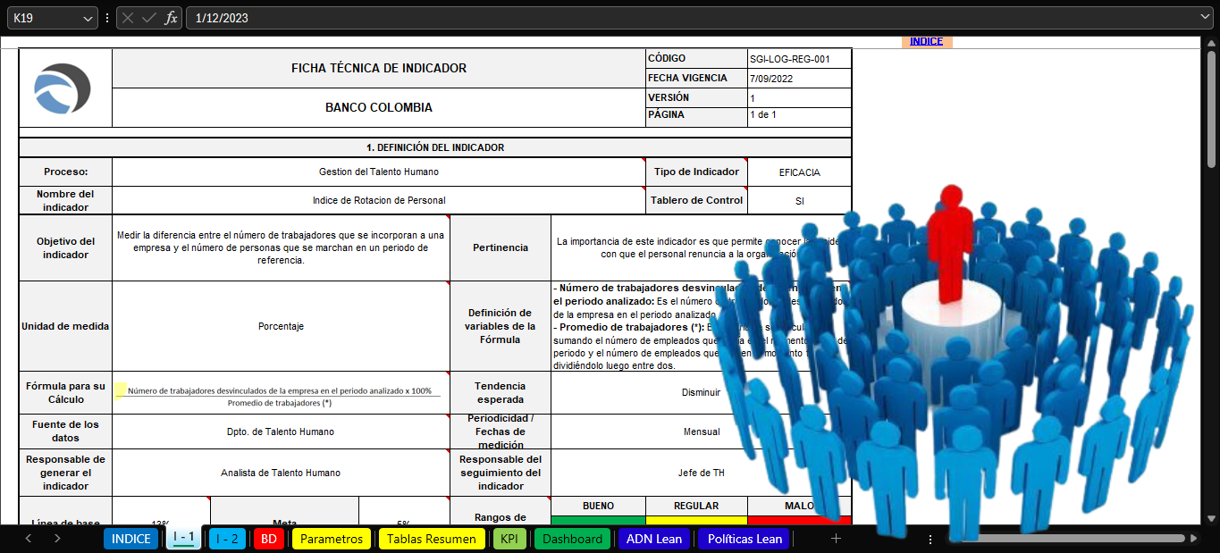Open the formula bar options dots
This screenshot has height=553, width=1220.
tap(107, 18)
